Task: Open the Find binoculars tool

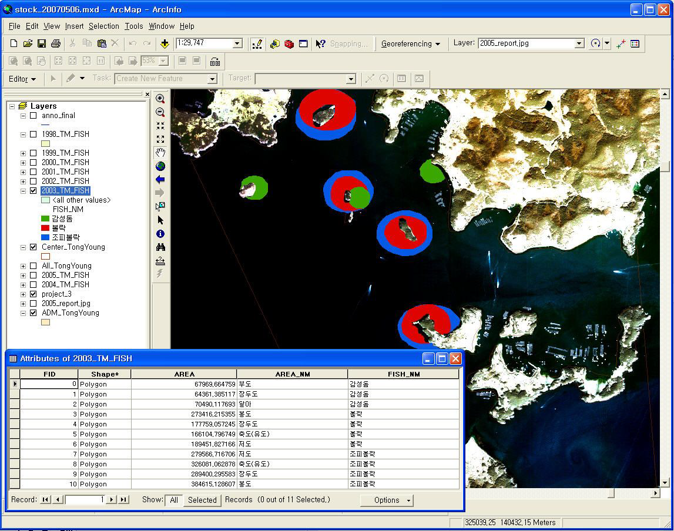Action: pyautogui.click(x=160, y=247)
